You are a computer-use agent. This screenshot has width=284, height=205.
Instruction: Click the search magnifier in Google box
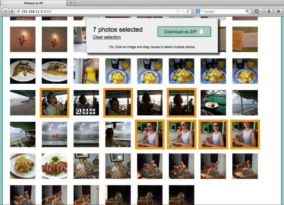point(248,12)
